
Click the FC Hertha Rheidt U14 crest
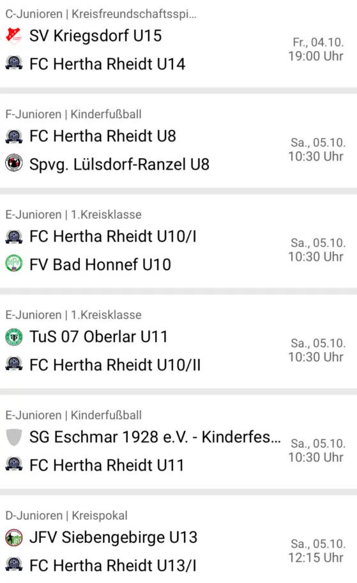14,63
